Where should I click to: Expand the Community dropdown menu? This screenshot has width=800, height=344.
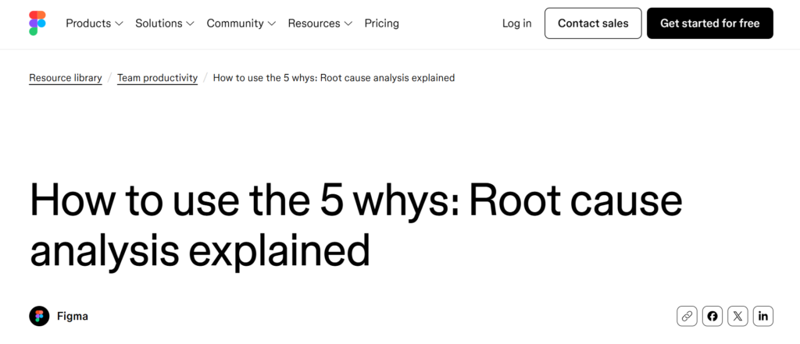(x=241, y=23)
